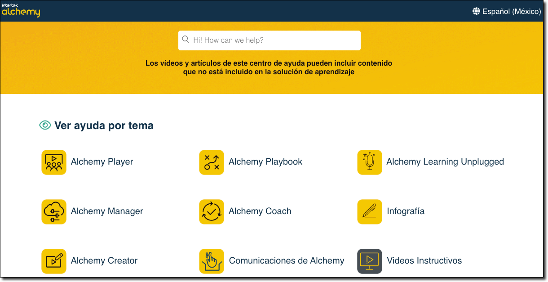Open the Alchemy Coach checkmark icon
Viewport: 548px width, 282px height.
[212, 211]
